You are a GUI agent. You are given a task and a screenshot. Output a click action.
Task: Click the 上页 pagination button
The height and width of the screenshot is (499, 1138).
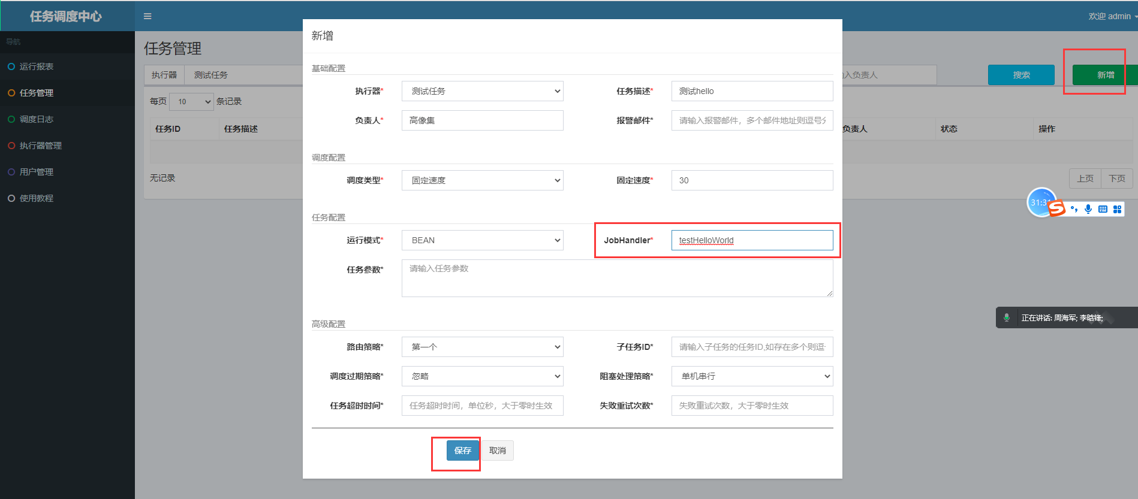(1085, 178)
